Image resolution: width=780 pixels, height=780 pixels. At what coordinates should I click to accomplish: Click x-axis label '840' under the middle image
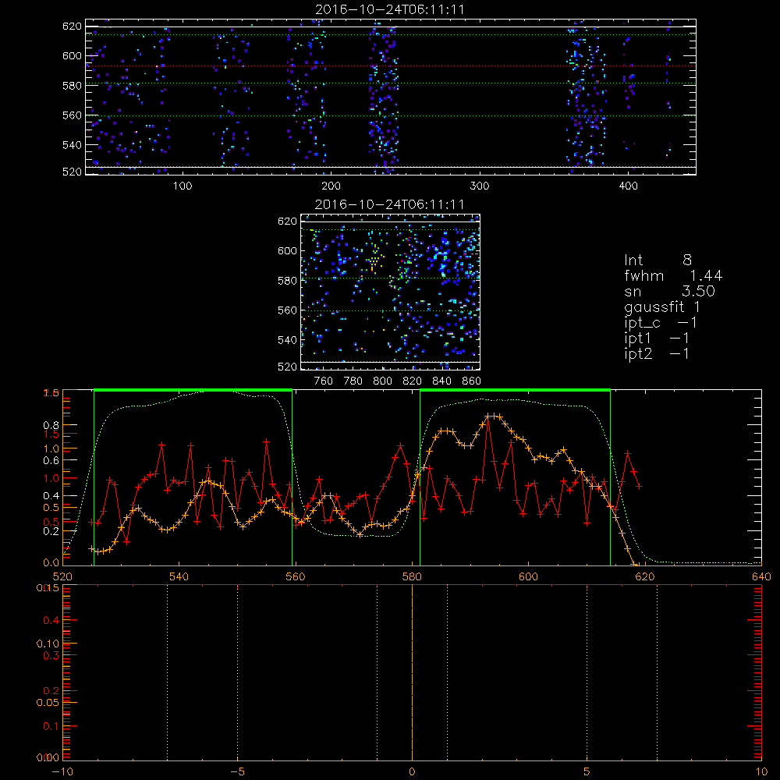click(x=441, y=381)
